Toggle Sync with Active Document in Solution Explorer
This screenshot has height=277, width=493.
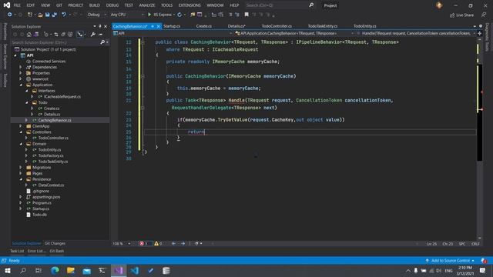(56, 34)
